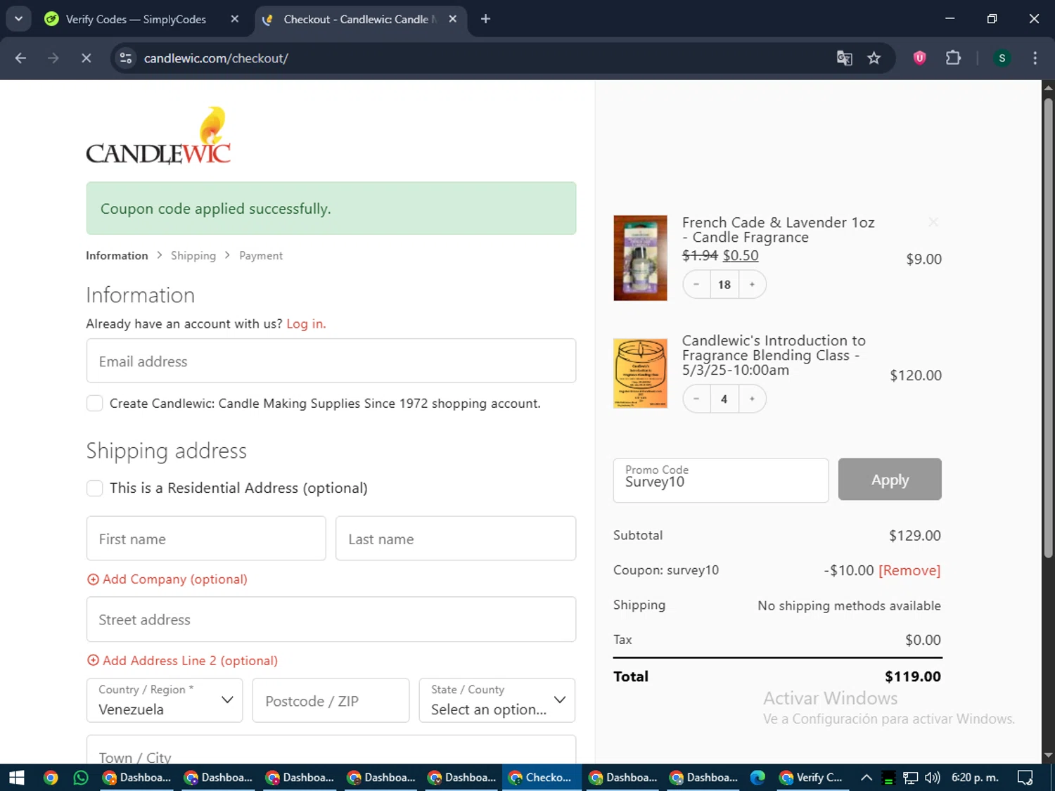Stop page loading with the X icon
Viewport: 1055px width, 791px height.
click(x=87, y=58)
